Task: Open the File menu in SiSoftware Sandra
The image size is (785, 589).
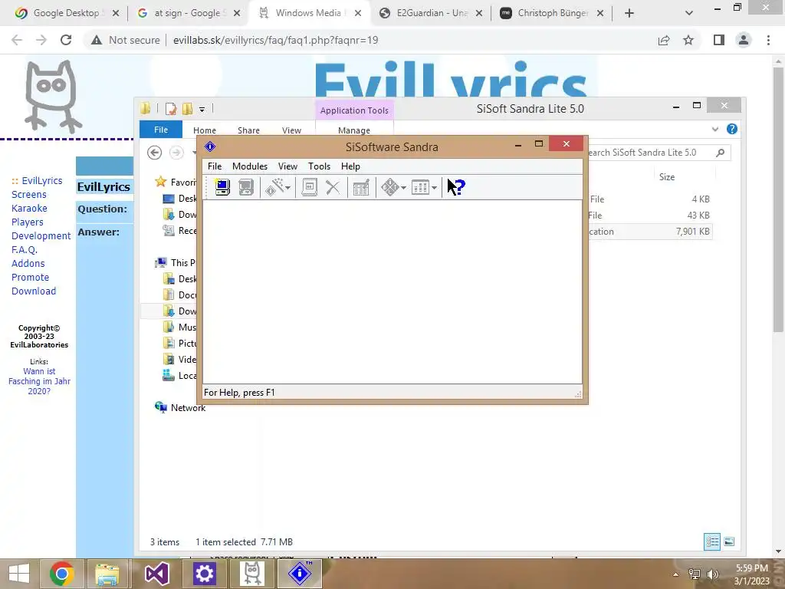Action: click(x=215, y=166)
